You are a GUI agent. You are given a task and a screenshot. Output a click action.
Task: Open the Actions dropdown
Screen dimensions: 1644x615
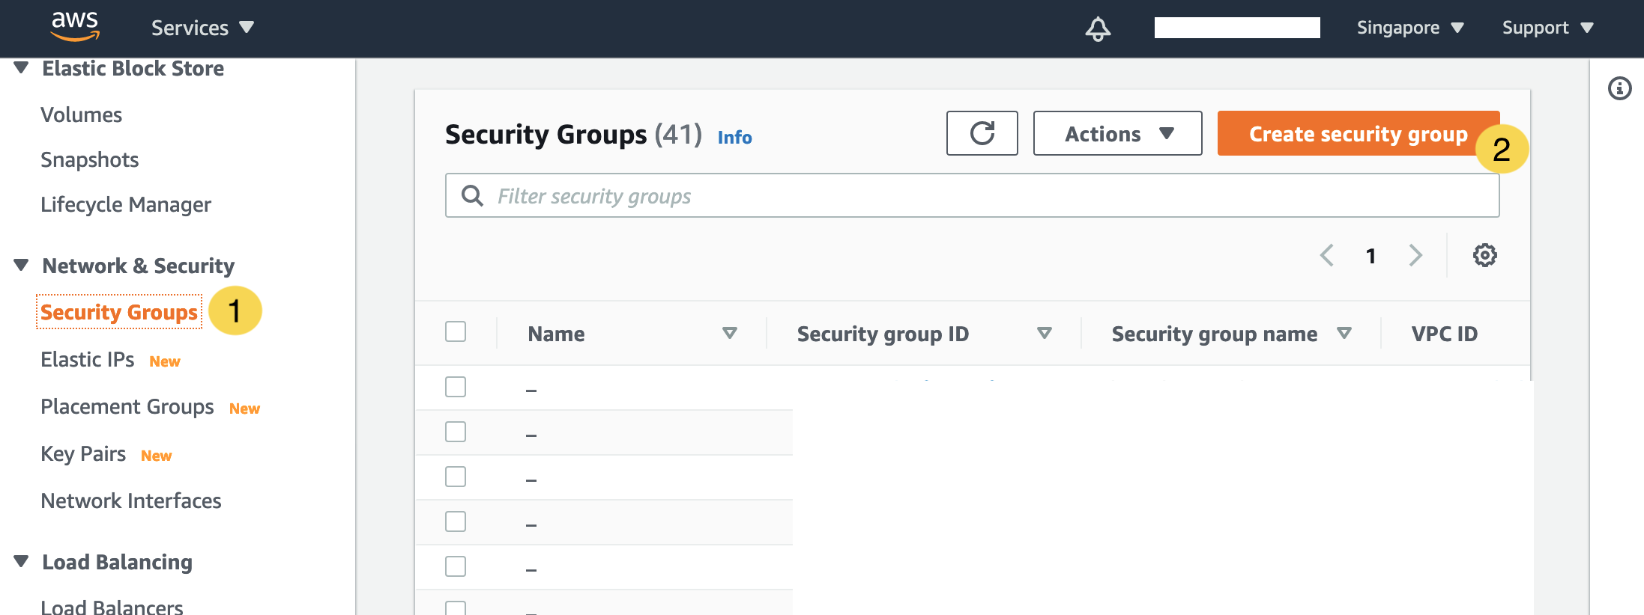pyautogui.click(x=1117, y=133)
